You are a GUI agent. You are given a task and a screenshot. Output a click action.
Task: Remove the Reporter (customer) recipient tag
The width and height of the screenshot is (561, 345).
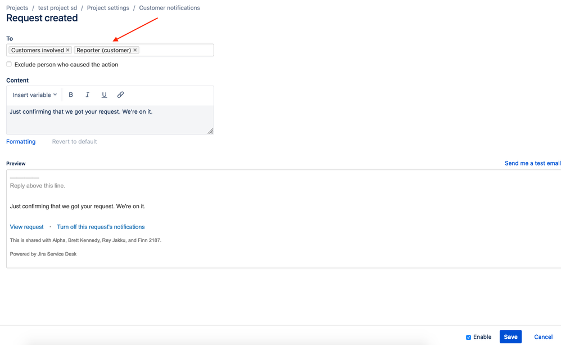point(135,50)
